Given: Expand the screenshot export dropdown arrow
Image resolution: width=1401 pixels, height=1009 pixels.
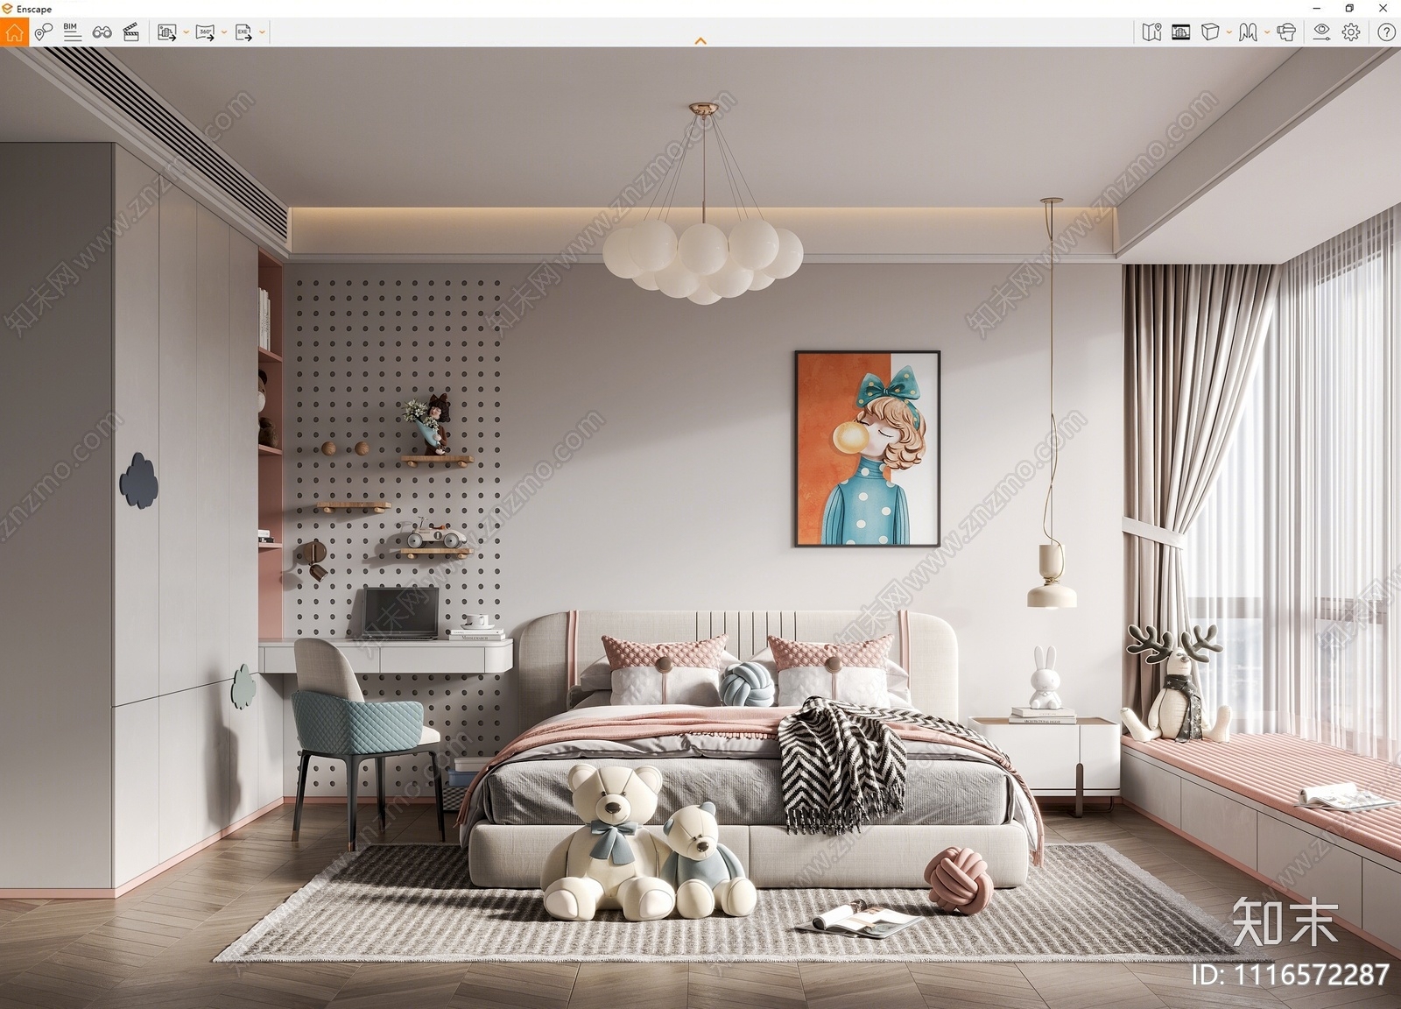Looking at the screenshot, I should tap(186, 32).
